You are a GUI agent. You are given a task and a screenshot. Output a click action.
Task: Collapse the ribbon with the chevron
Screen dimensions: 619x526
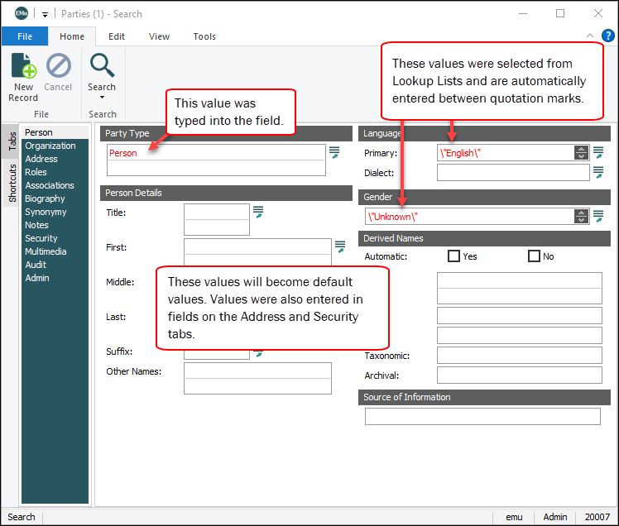click(x=590, y=36)
